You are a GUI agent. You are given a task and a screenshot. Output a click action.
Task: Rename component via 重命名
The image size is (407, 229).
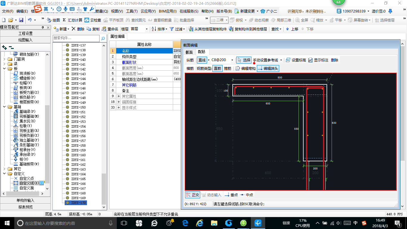point(110,29)
